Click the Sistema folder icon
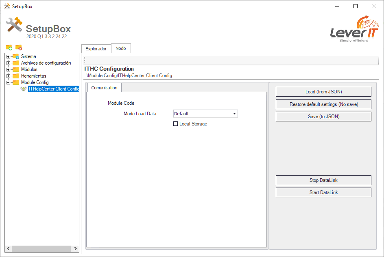Image resolution: width=384 pixels, height=257 pixels. 16,56
